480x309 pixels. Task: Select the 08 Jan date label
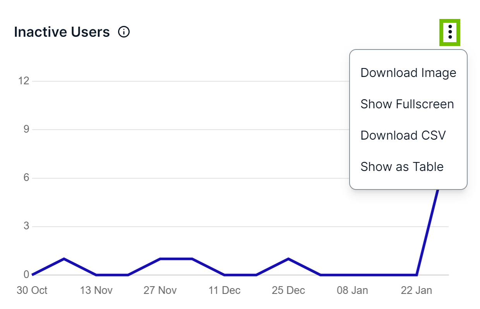point(352,290)
